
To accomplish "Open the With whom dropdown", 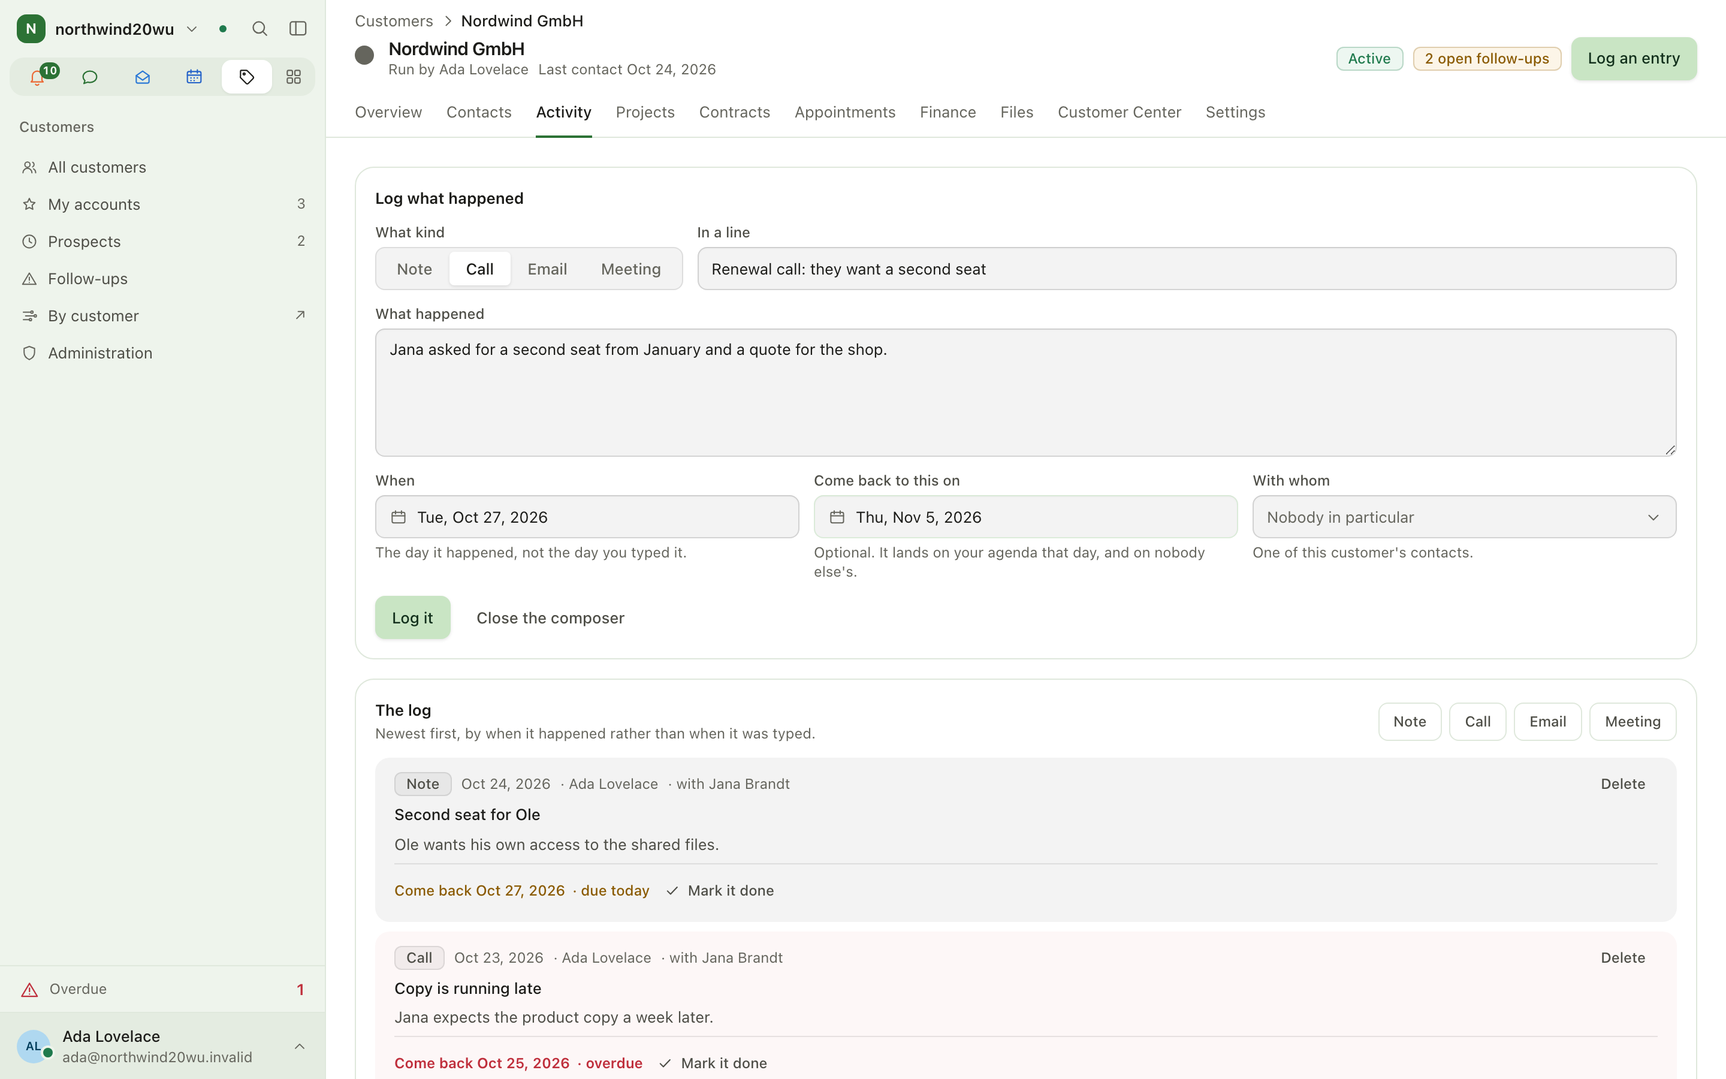I will coord(1464,517).
